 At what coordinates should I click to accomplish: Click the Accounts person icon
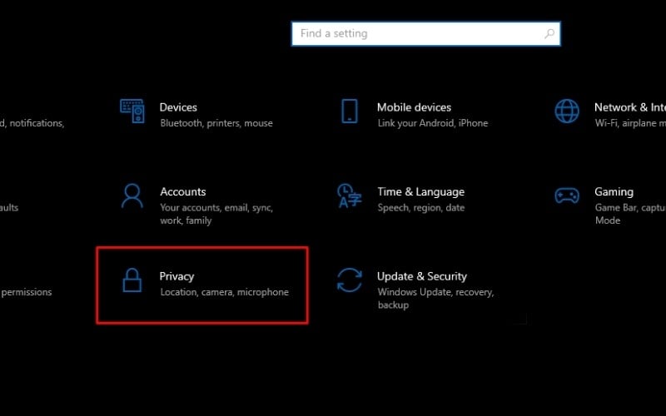132,196
